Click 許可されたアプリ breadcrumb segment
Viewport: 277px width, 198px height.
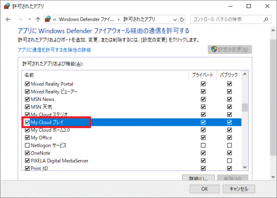139,19
